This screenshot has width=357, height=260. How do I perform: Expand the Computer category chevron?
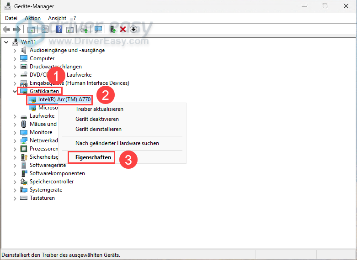(15, 59)
